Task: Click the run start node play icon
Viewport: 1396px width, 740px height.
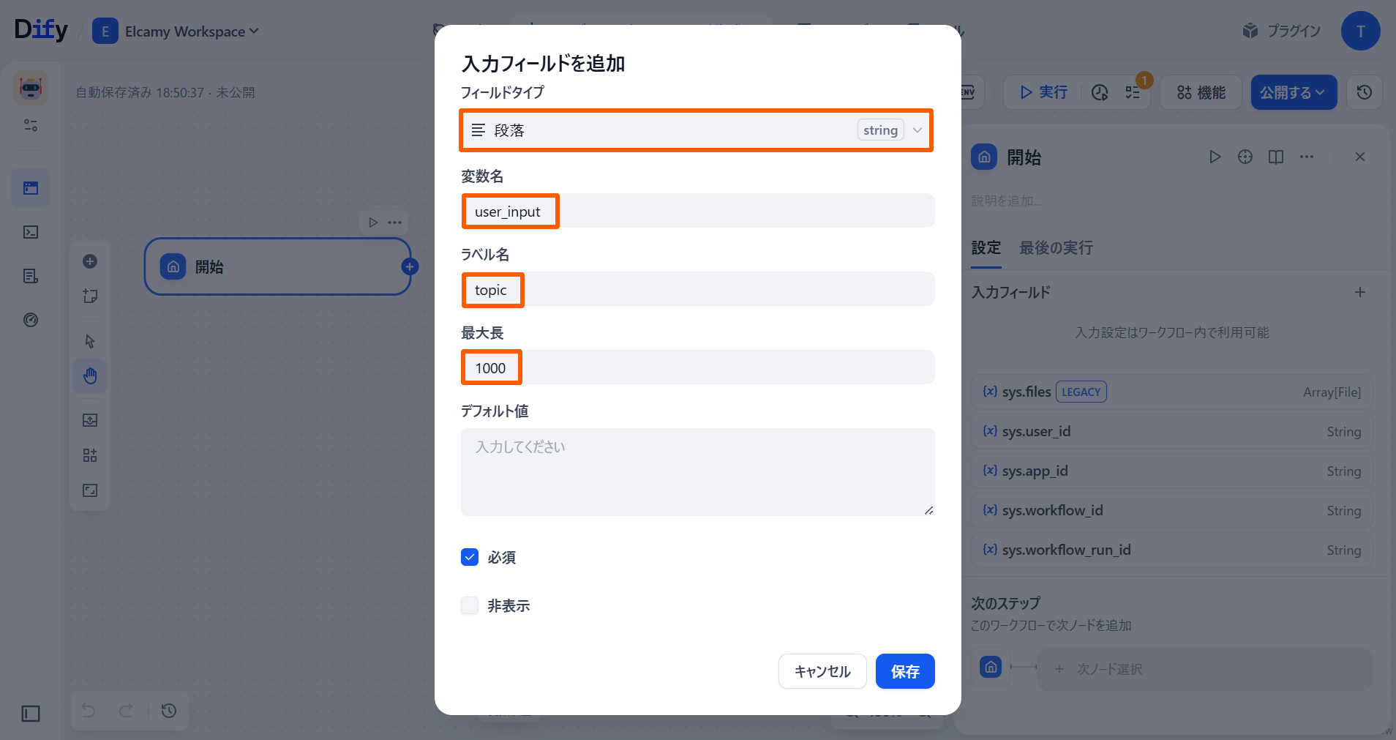Action: pos(1215,157)
